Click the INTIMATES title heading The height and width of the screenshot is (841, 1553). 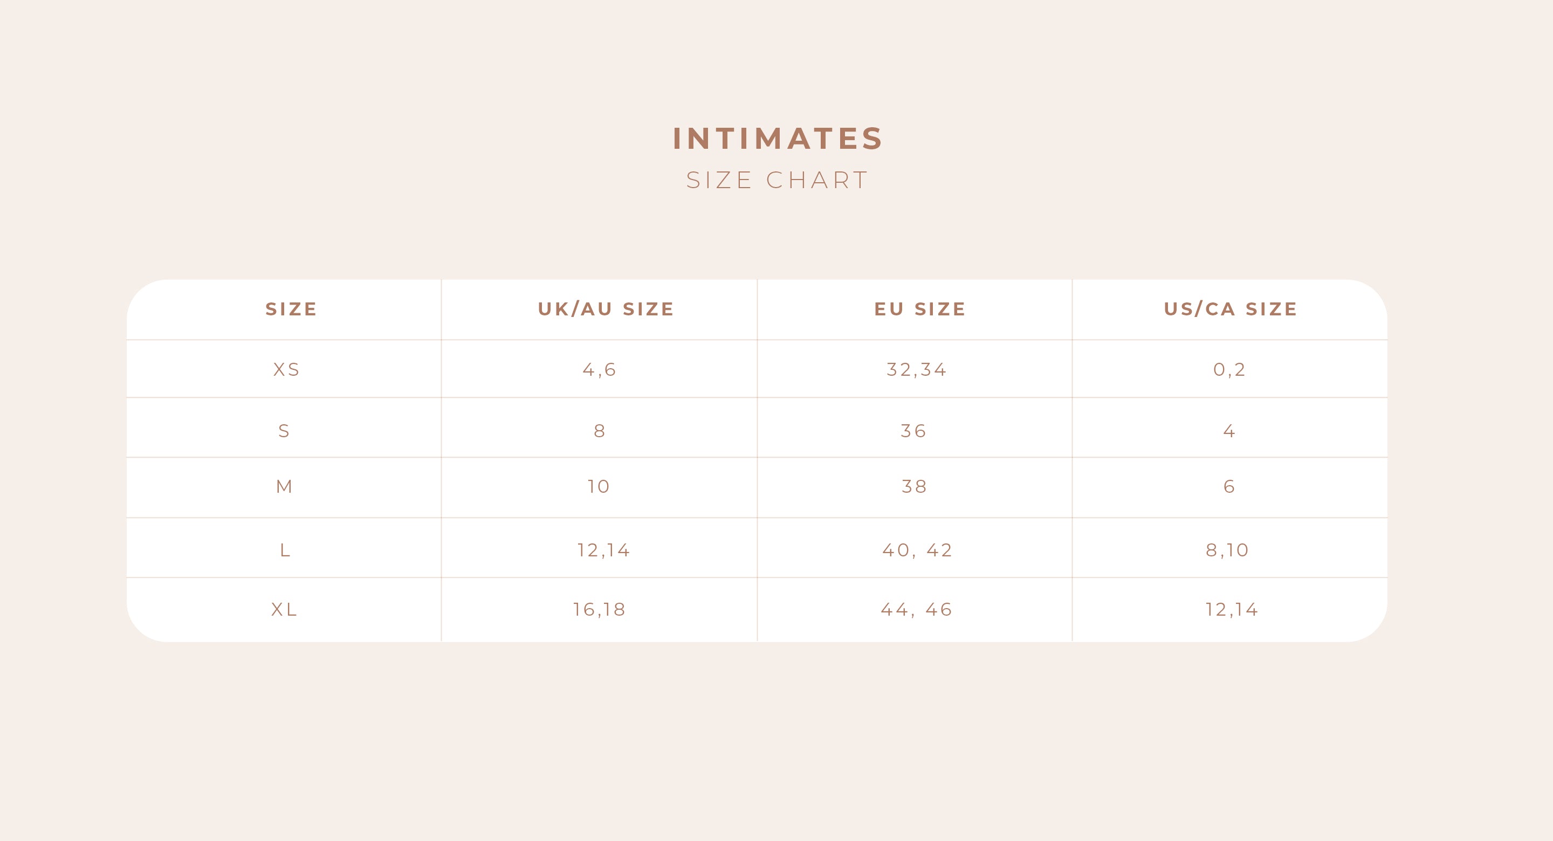coord(777,139)
